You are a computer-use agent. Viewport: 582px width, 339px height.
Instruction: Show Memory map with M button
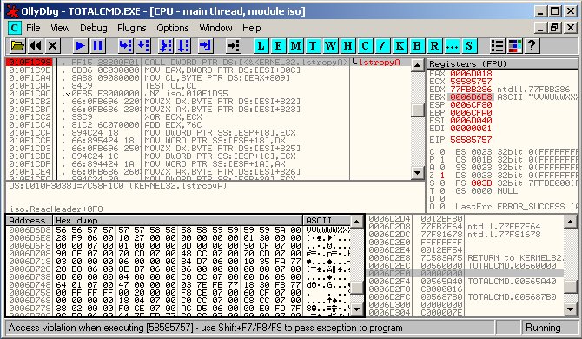296,46
